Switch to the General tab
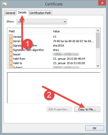 pos(10,13)
